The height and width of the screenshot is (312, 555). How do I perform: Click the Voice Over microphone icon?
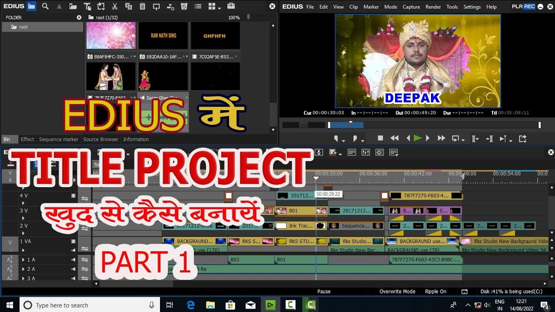click(319, 152)
